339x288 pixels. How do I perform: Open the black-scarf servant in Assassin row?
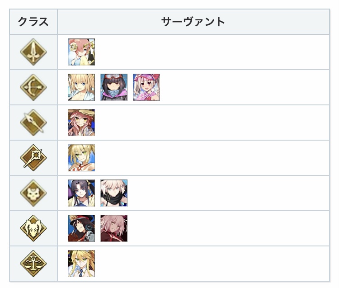pos(114,193)
